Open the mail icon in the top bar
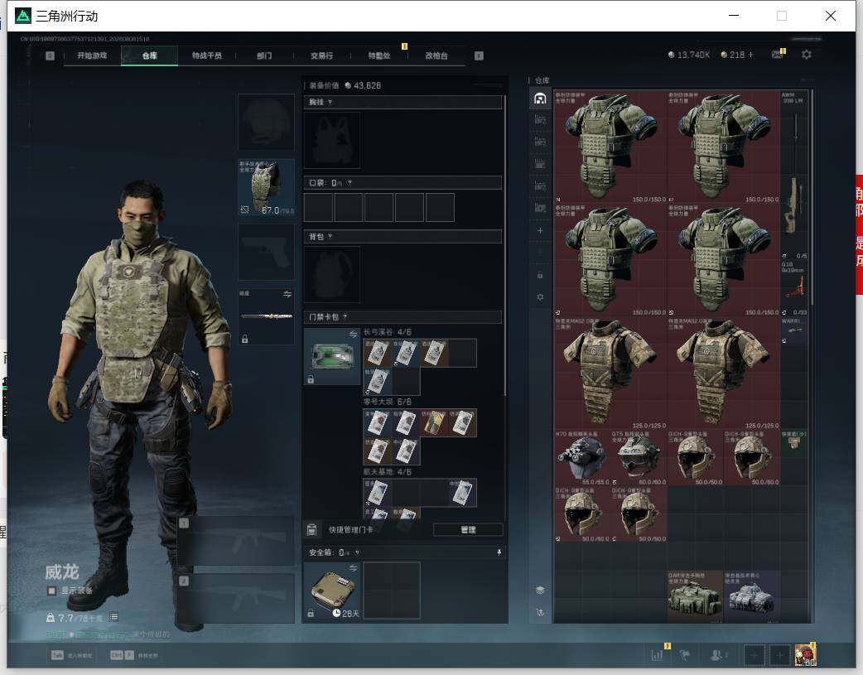This screenshot has height=675, width=863. click(x=778, y=55)
